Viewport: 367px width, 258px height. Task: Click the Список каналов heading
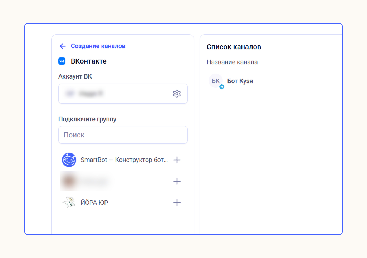(x=234, y=47)
